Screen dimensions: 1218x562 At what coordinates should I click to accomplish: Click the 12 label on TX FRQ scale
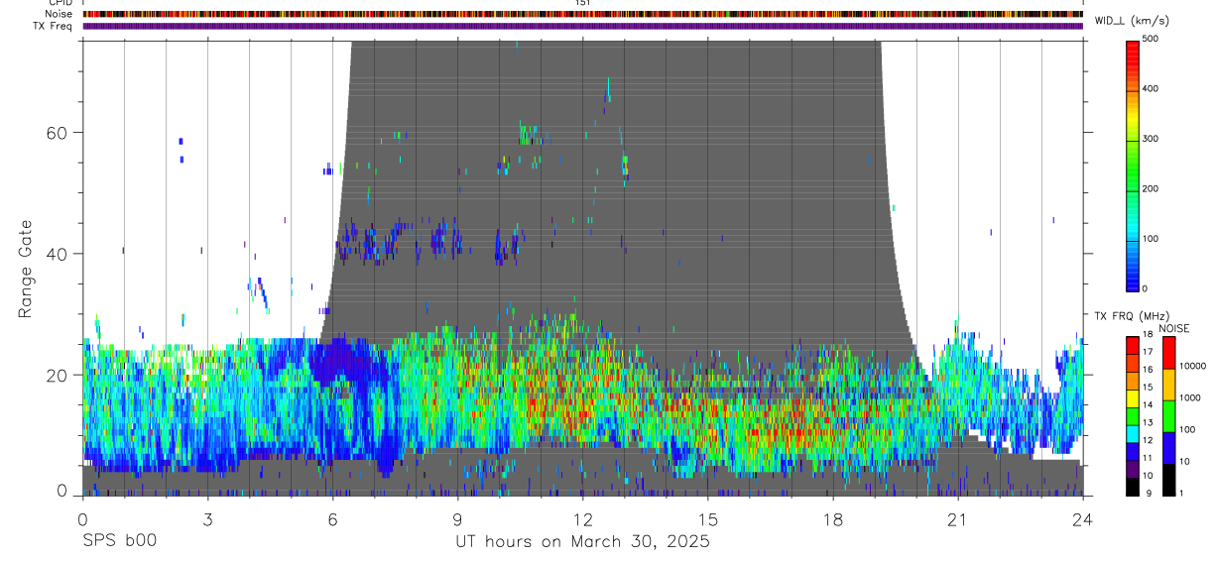pyautogui.click(x=1147, y=439)
